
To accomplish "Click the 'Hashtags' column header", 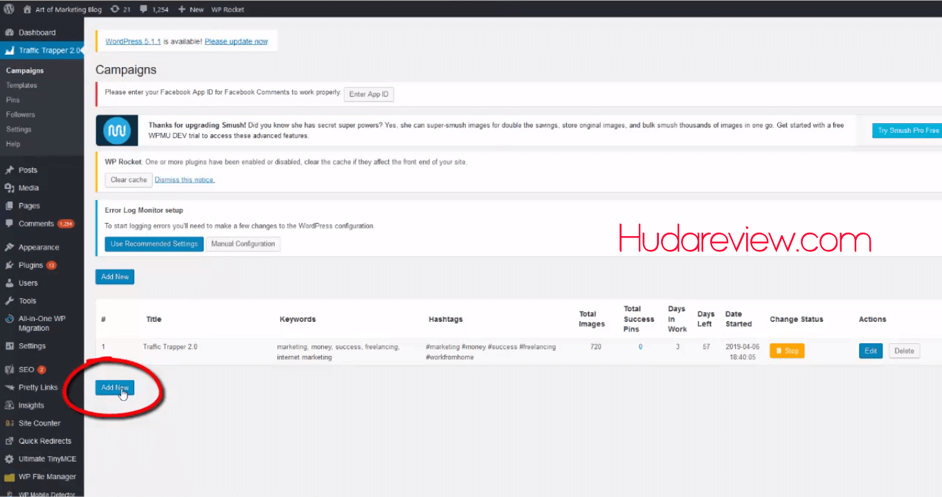I will (446, 319).
